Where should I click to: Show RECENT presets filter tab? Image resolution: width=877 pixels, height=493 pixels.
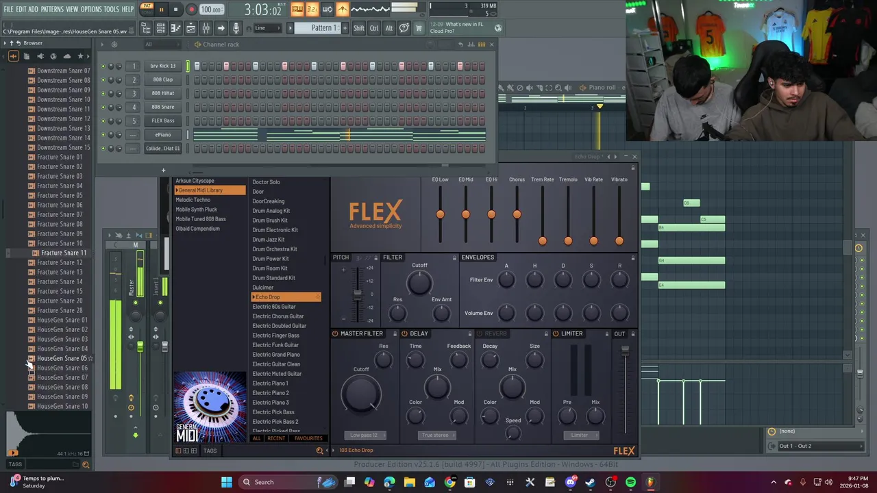point(276,438)
